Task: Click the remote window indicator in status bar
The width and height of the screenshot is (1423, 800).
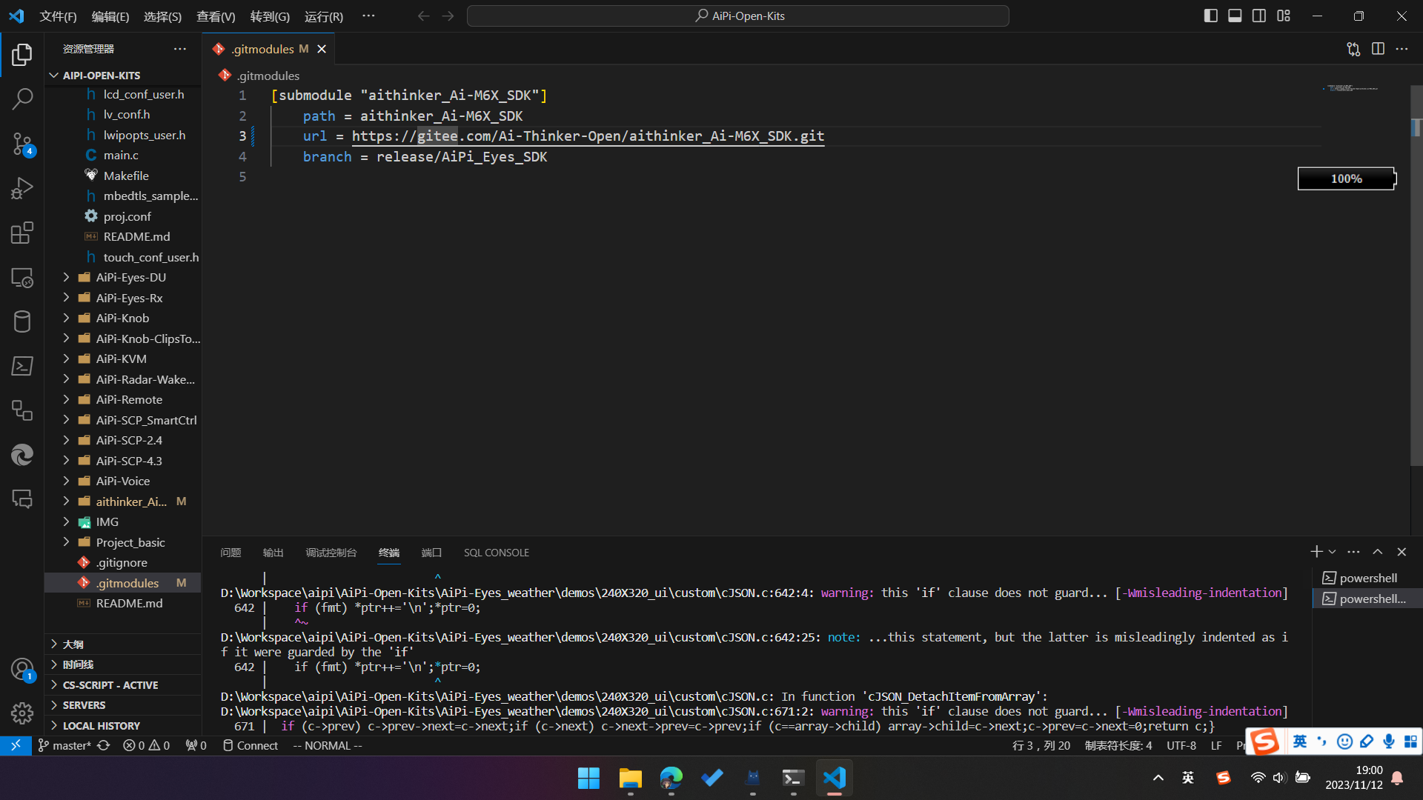Action: [16, 745]
